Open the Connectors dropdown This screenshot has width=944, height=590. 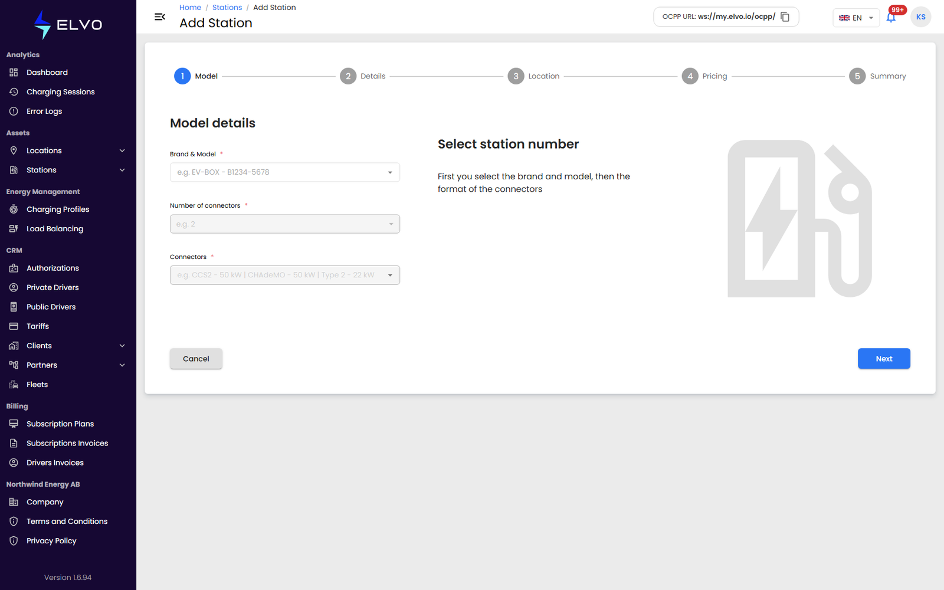pyautogui.click(x=285, y=275)
